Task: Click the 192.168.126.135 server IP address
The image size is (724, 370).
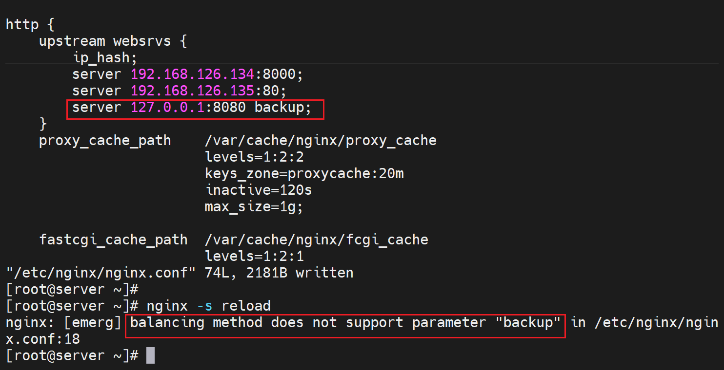Action: 192,91
